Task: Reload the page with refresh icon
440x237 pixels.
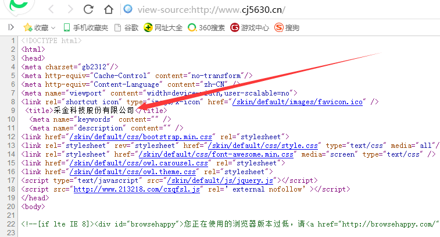Action: click(88, 9)
